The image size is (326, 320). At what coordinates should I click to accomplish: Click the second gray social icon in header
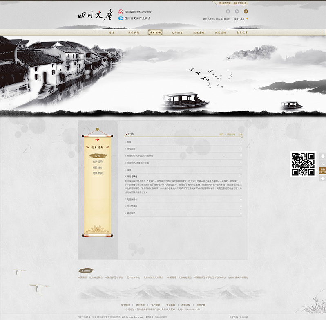pyautogui.click(x=237, y=12)
